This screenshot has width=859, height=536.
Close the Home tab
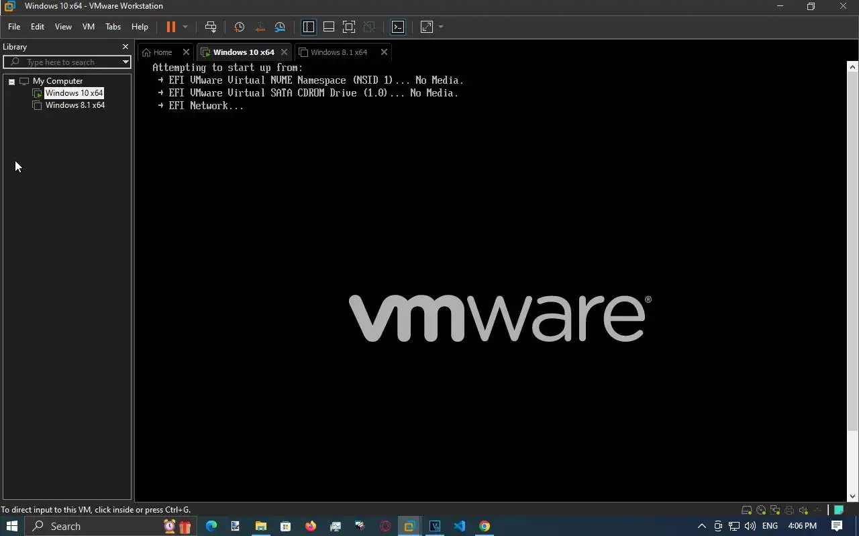187,52
